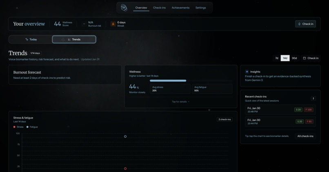The image size is (329, 172).
Task: Open the Fri, Jan 30 10:48 PM check-in
Action: point(280,109)
